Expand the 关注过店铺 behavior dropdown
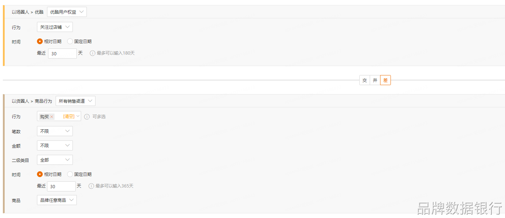This screenshot has height=218, width=505. 55,27
